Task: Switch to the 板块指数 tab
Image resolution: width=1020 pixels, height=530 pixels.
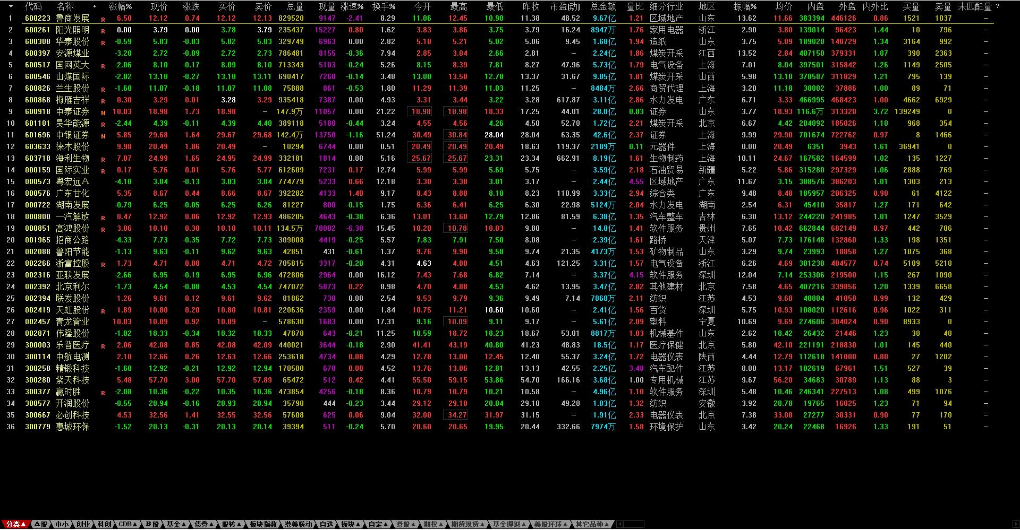Action: (263, 524)
